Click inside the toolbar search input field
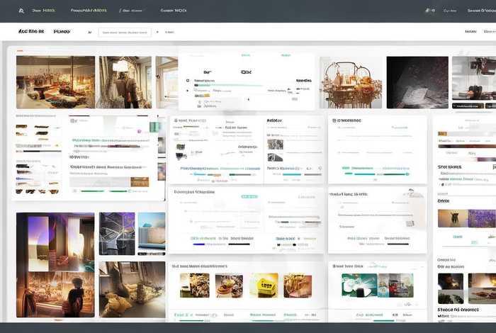 click(125, 32)
